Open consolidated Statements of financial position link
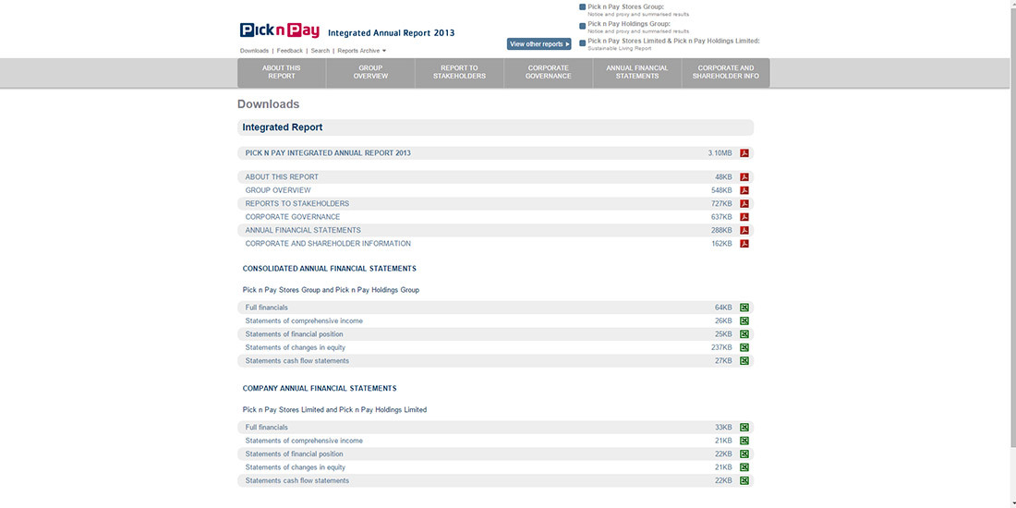 (294, 334)
